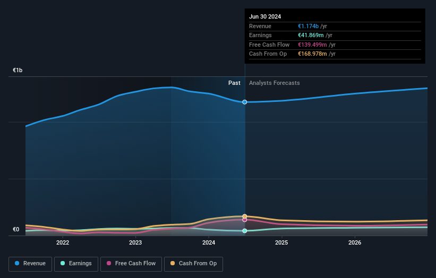Click the 2023 x-axis label
The image size is (436, 278).
tap(135, 242)
